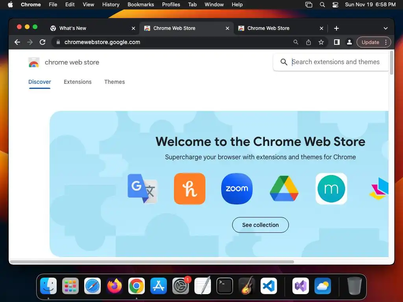Open the Discover section

[x=40, y=82]
